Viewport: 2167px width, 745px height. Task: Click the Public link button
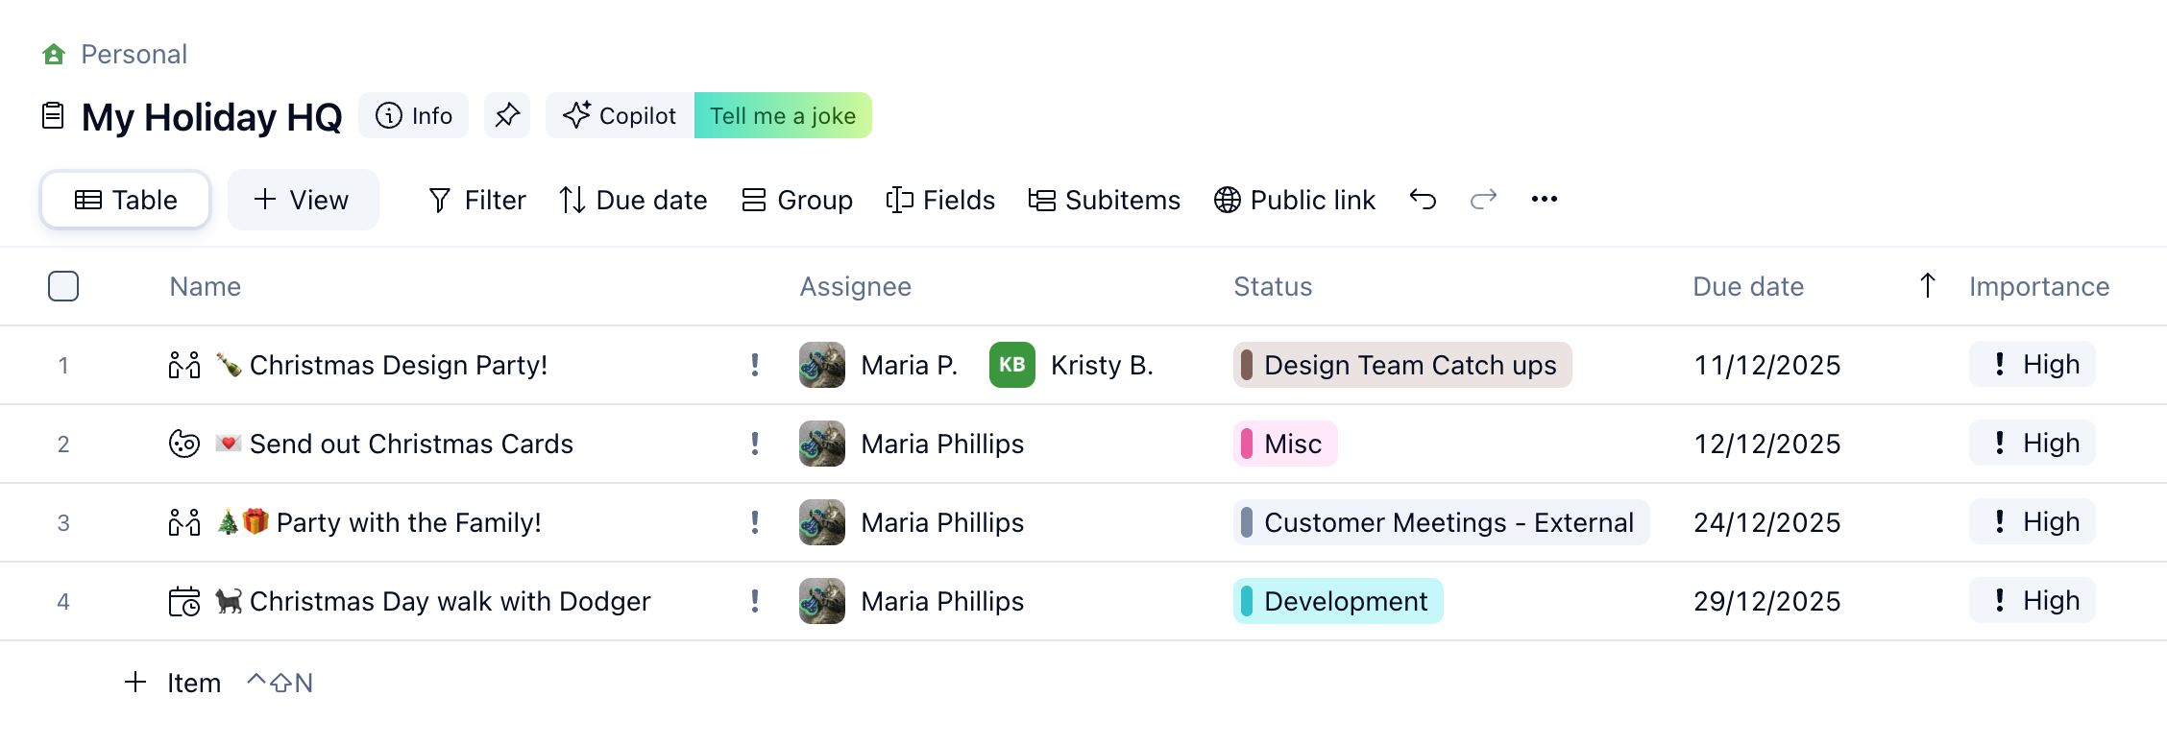1295,200
